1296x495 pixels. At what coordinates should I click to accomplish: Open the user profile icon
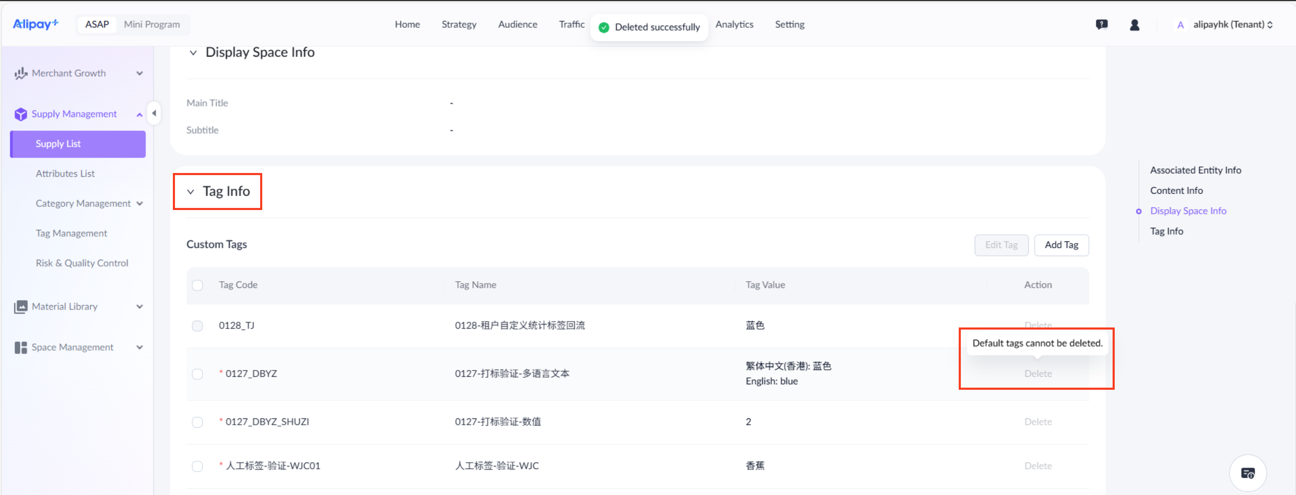click(x=1135, y=24)
